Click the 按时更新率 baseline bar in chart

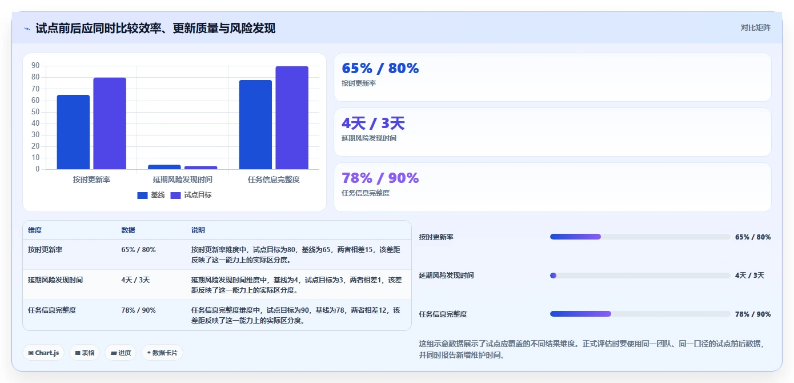tap(73, 132)
